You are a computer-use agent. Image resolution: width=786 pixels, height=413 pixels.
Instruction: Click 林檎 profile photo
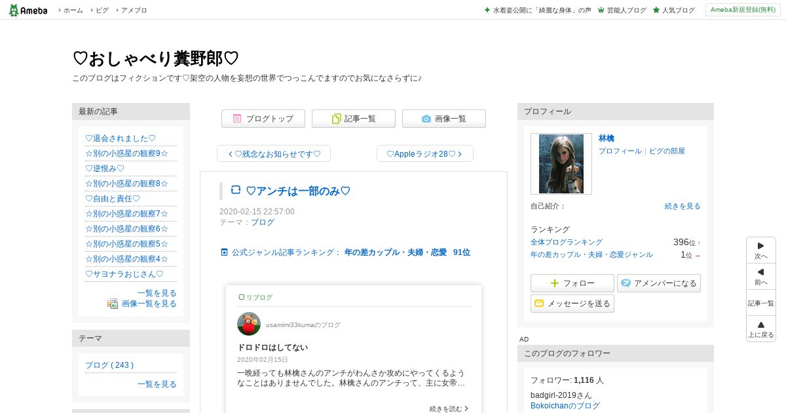click(x=561, y=164)
